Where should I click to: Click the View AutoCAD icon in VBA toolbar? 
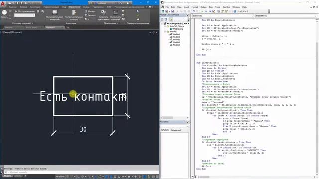[x=163, y=11]
